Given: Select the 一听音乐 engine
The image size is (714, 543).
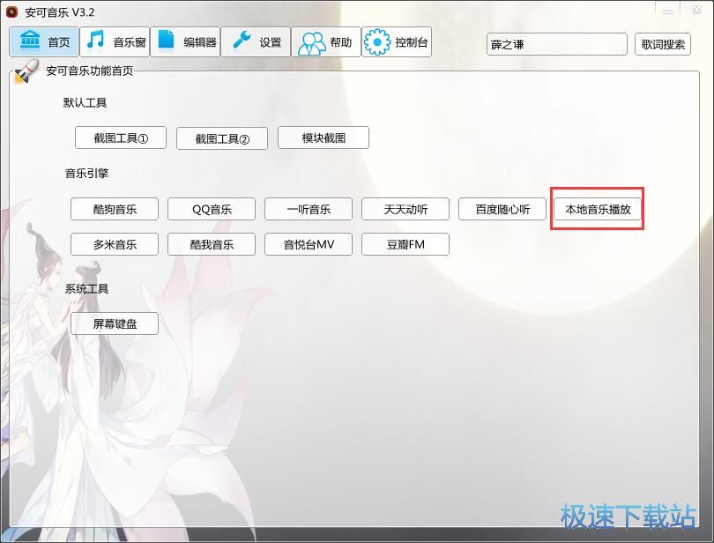Looking at the screenshot, I should click(x=309, y=209).
